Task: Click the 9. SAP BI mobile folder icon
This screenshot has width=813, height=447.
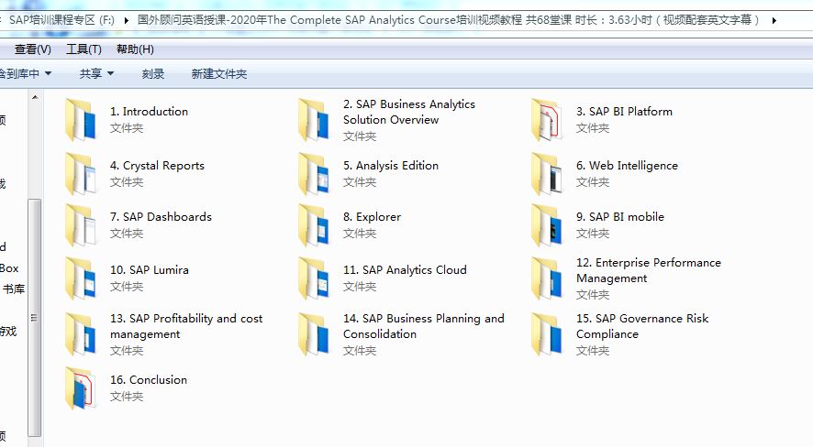Action: 547,225
